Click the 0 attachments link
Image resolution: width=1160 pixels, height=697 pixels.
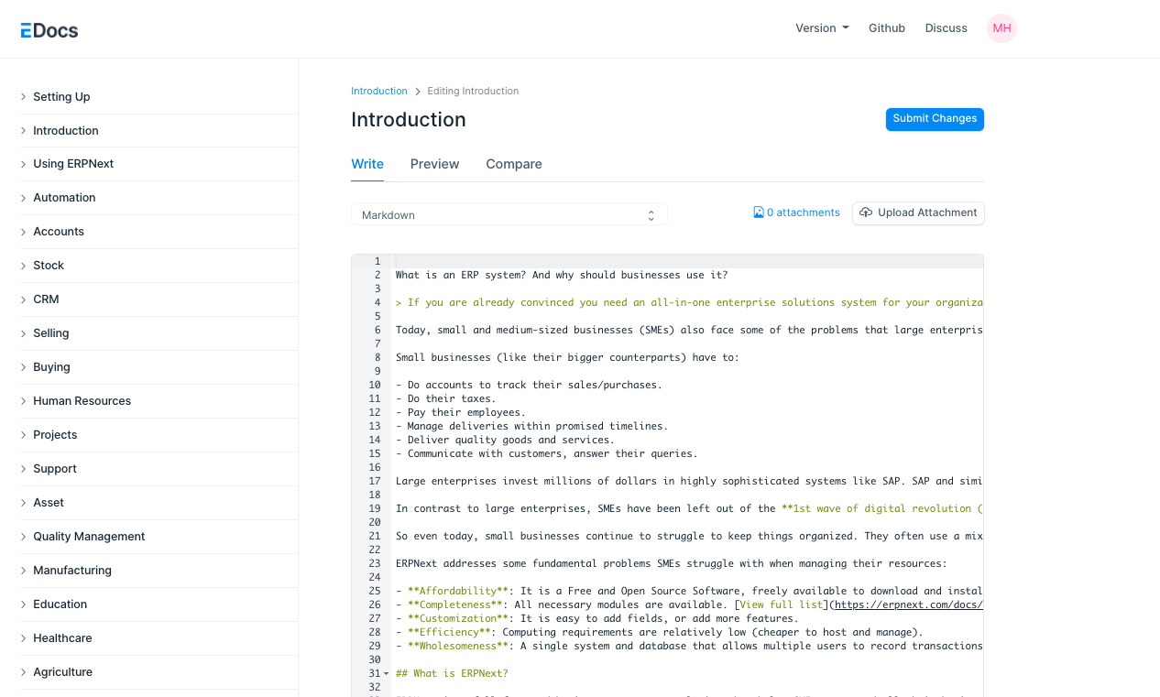[x=803, y=212]
